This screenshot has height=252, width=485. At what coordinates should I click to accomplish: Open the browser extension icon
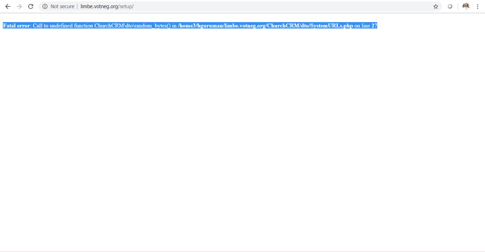[x=450, y=6]
